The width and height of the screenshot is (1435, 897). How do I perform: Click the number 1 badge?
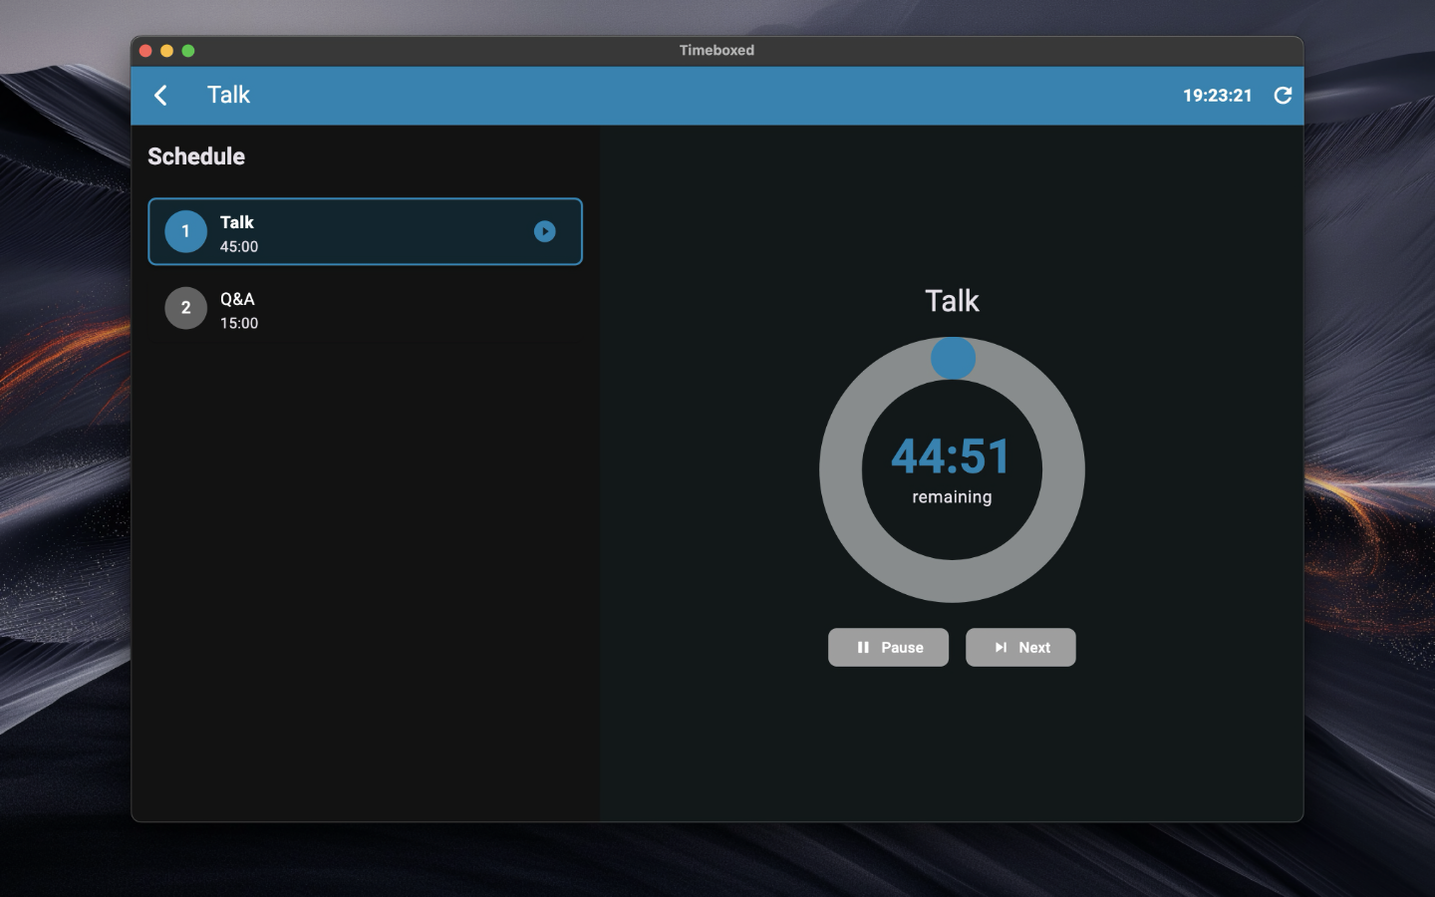pos(185,231)
